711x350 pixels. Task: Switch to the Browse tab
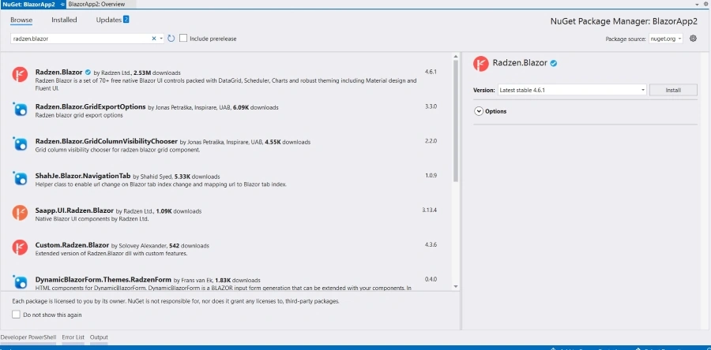click(21, 20)
